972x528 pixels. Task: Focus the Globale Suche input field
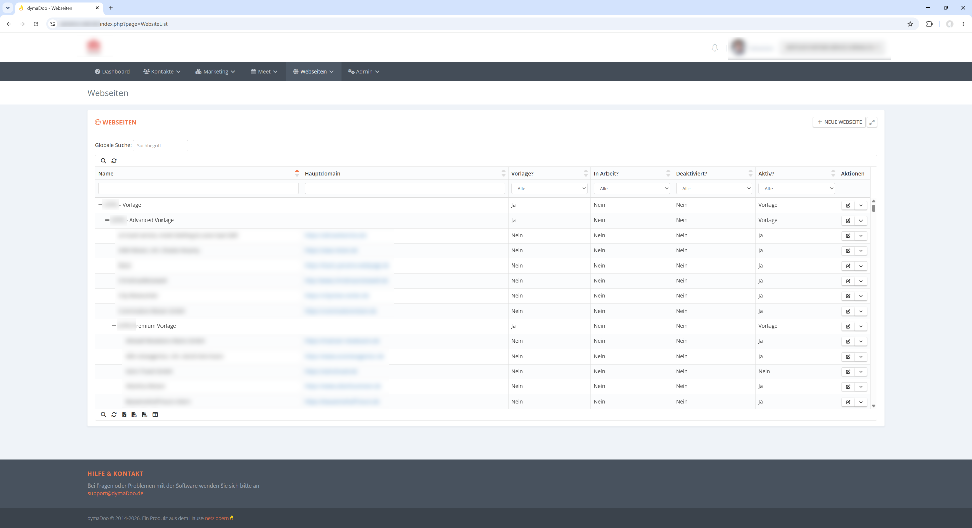(160, 145)
